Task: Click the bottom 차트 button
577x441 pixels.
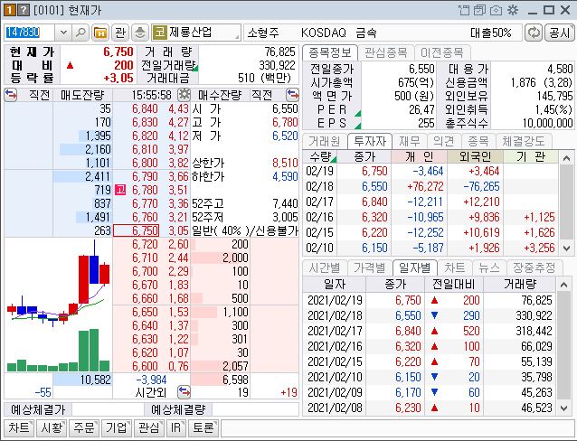Action: pos(19,427)
